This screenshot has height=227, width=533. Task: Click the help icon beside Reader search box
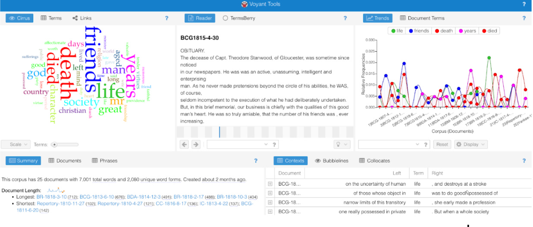(274, 144)
